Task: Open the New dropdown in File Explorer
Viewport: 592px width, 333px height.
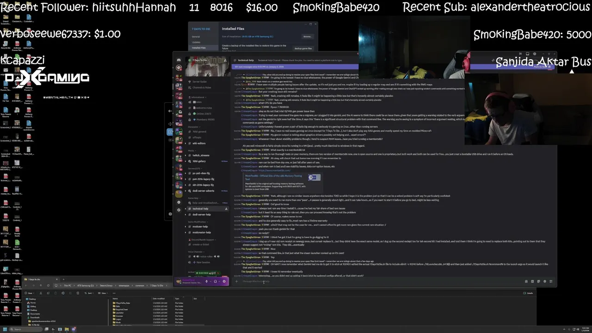Action: click(x=29, y=293)
